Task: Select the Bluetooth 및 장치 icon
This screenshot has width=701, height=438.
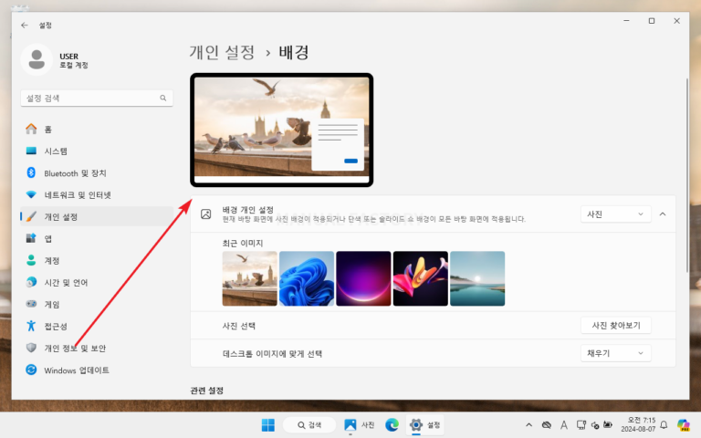Action: [x=31, y=172]
